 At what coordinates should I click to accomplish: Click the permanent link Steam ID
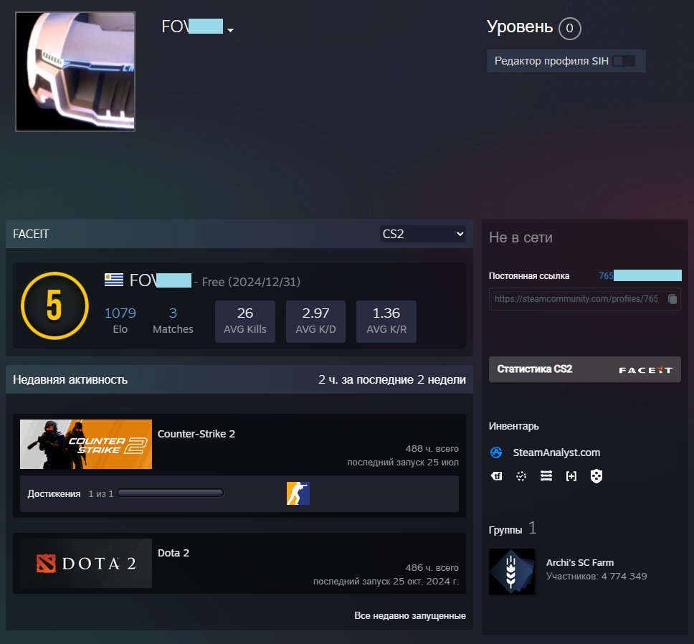[x=640, y=276]
